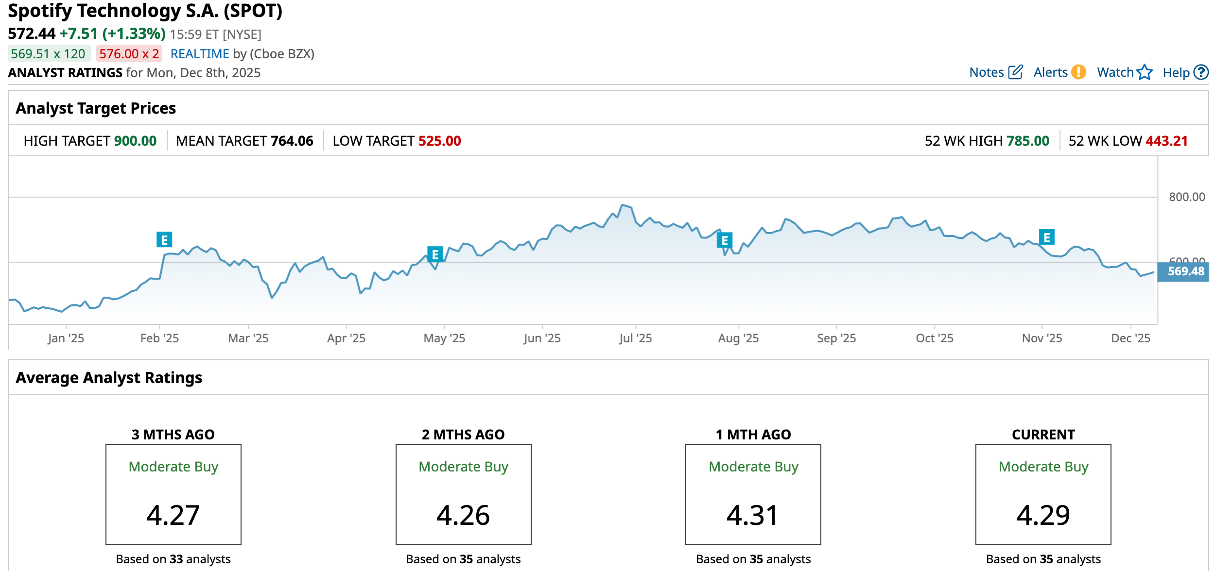Click the CURRENT Moderate Buy rating box
Viewport: 1215px width, 571px height.
1043,494
